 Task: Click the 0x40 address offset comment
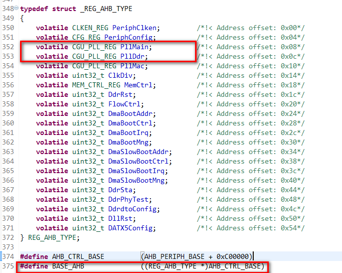pyautogui.click(x=251, y=181)
